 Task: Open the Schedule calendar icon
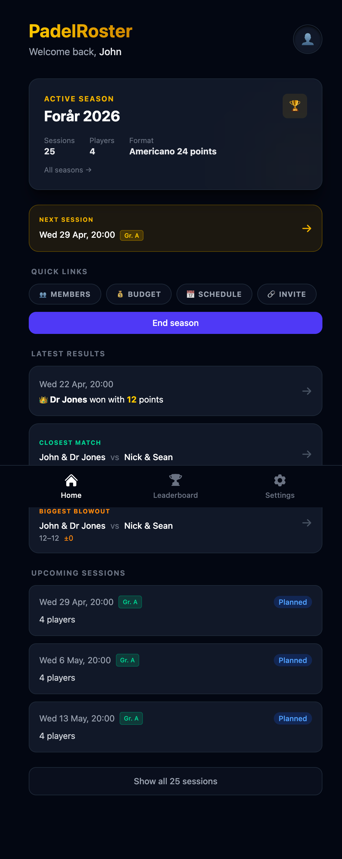[191, 294]
